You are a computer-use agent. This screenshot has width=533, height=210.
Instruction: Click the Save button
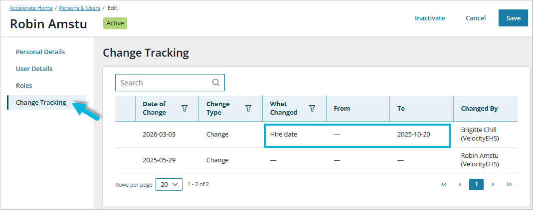513,18
